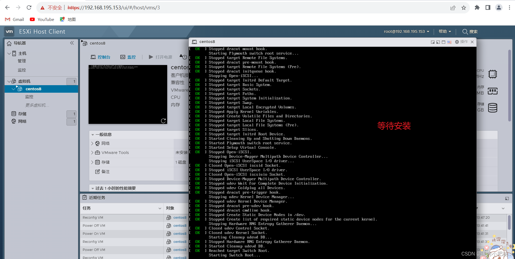Image resolution: width=515 pixels, height=259 pixels.
Task: Collapse the 一般信息 general information section
Action: click(x=93, y=135)
